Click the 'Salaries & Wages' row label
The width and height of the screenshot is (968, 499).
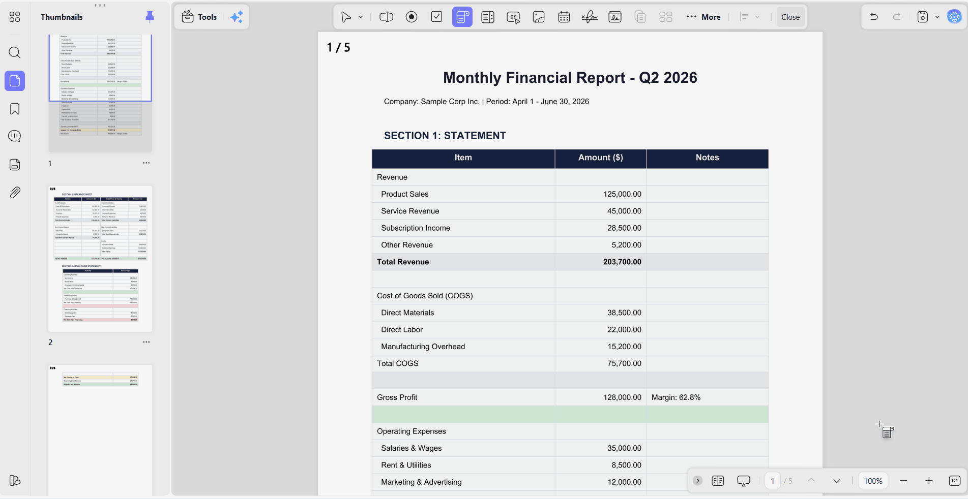click(412, 448)
